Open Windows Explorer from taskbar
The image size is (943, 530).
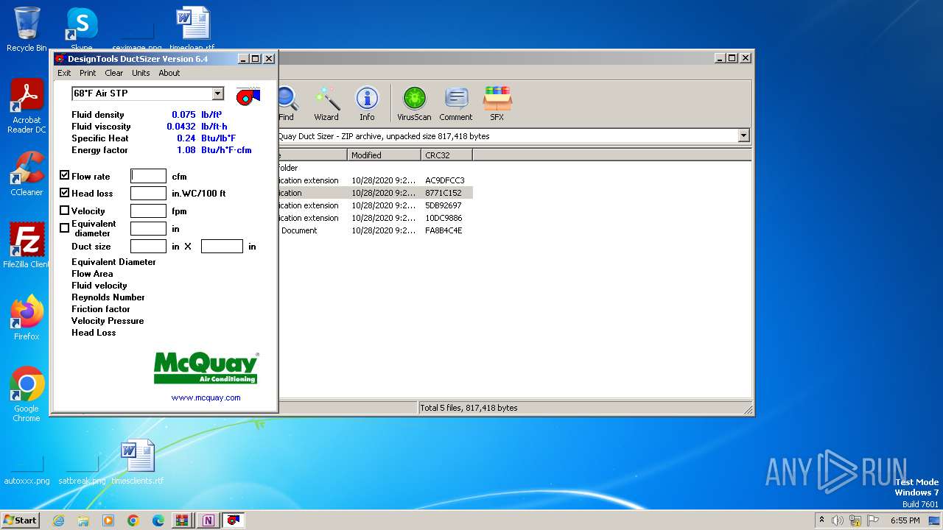(83, 520)
